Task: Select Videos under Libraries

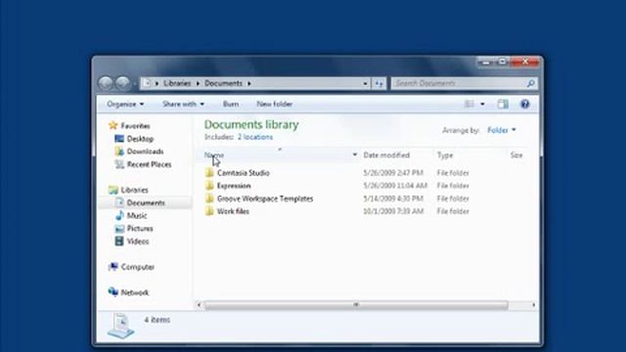Action: tap(138, 242)
